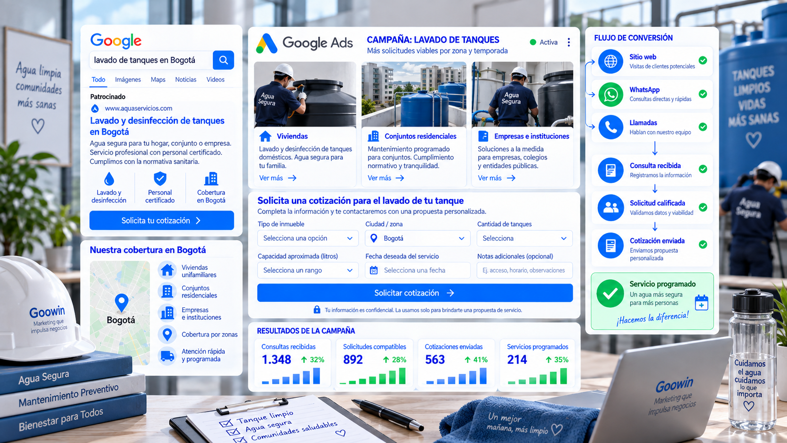Click the Llamadas phone icon
Image resolution: width=787 pixels, height=443 pixels.
pos(610,127)
